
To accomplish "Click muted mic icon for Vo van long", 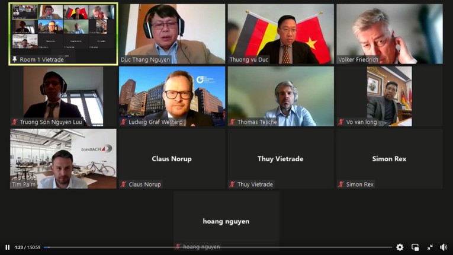I will click(341, 122).
